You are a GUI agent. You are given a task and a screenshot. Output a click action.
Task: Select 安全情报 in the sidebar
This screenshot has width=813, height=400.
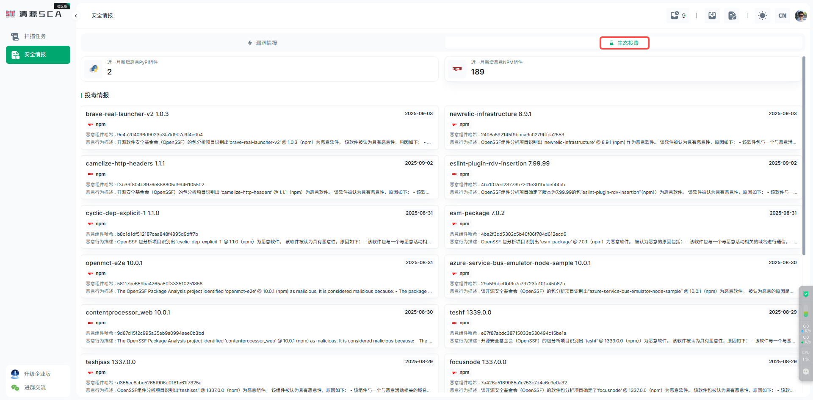coord(38,55)
